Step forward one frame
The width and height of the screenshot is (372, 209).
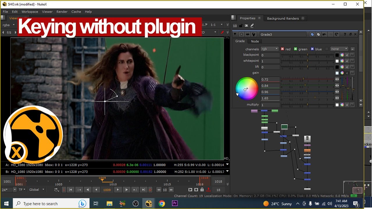(x=126, y=190)
